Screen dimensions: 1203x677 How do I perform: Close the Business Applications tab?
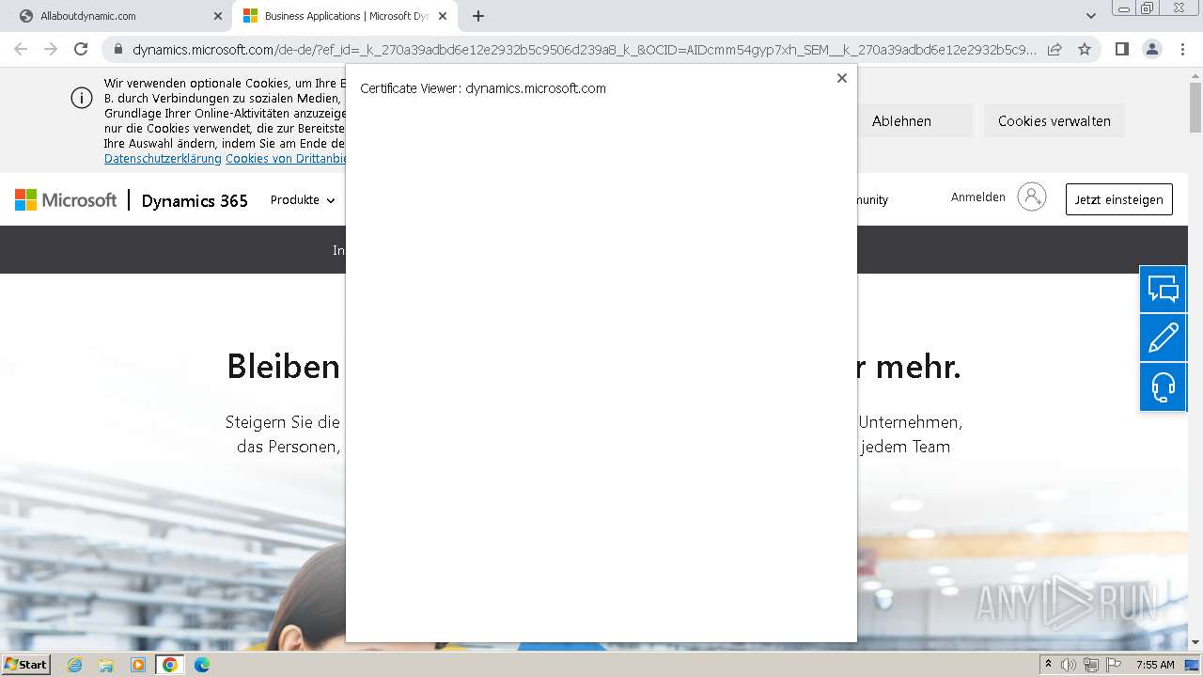click(x=443, y=16)
